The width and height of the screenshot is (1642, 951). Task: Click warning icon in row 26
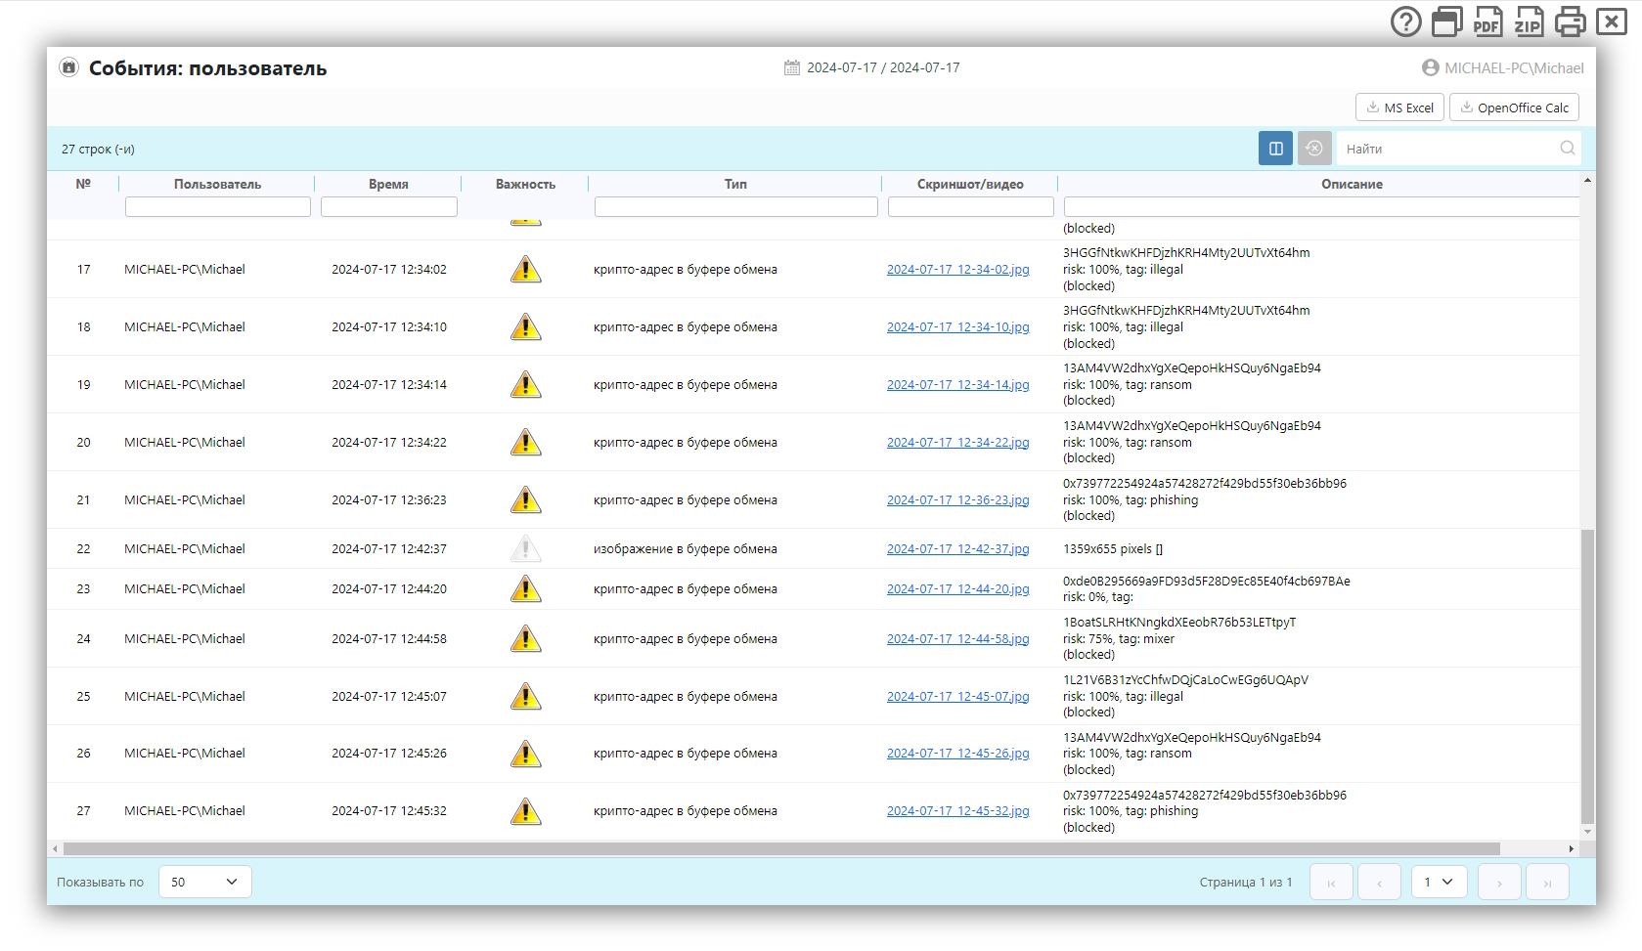(525, 754)
